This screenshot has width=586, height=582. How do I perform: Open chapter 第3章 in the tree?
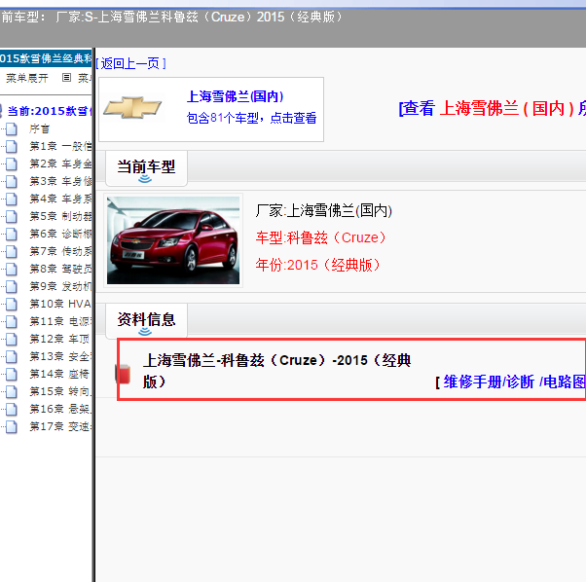click(60, 182)
